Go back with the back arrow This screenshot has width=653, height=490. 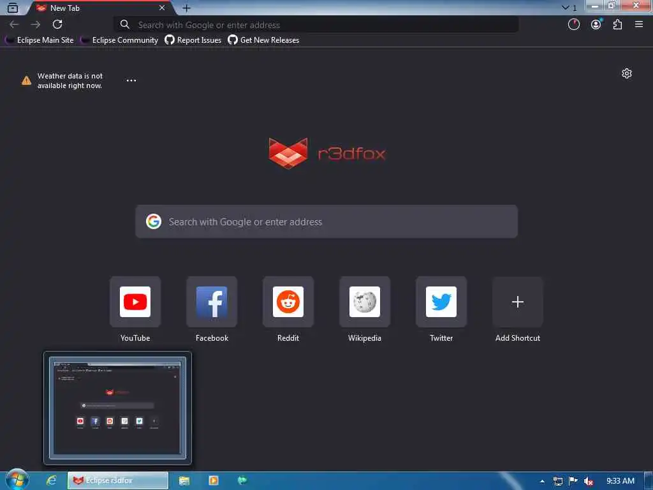coord(14,25)
